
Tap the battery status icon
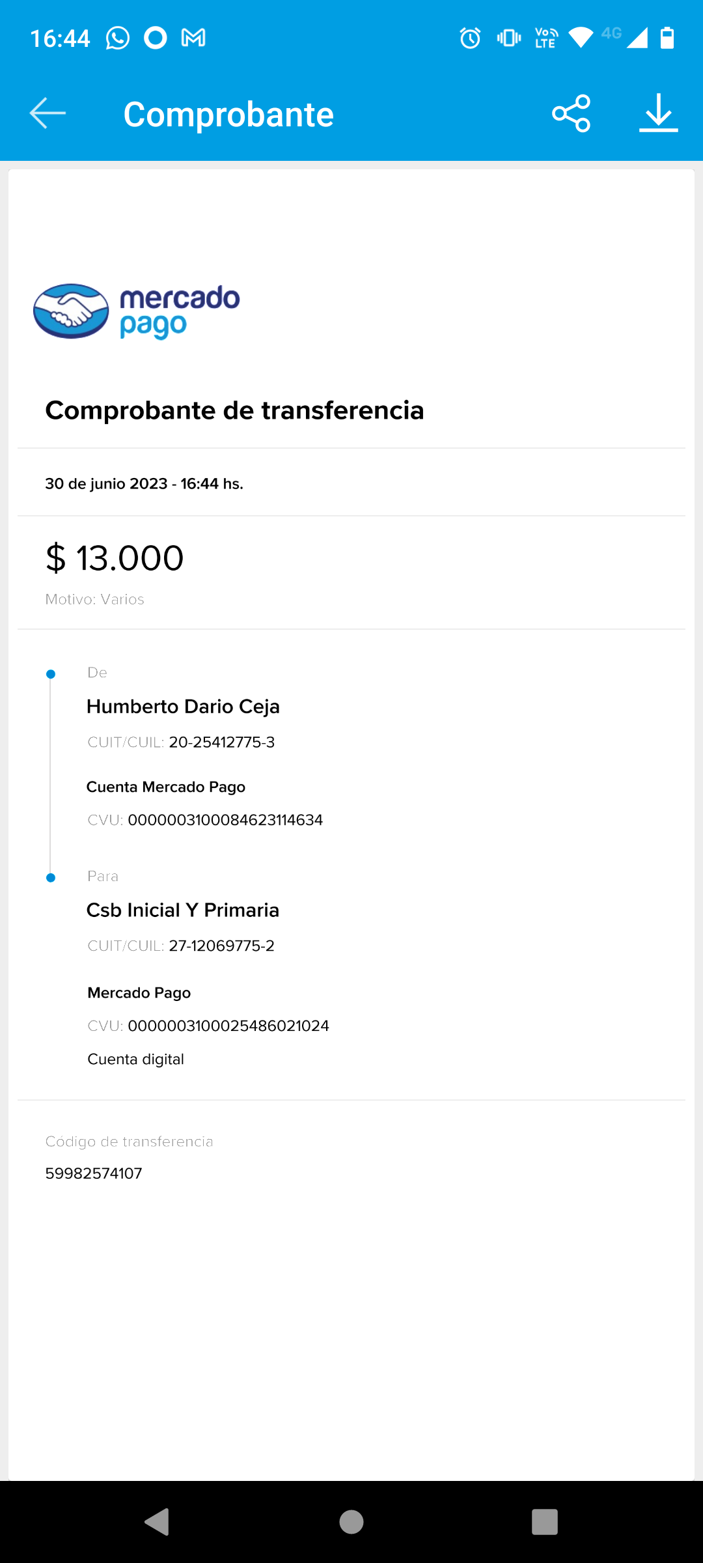tap(667, 38)
